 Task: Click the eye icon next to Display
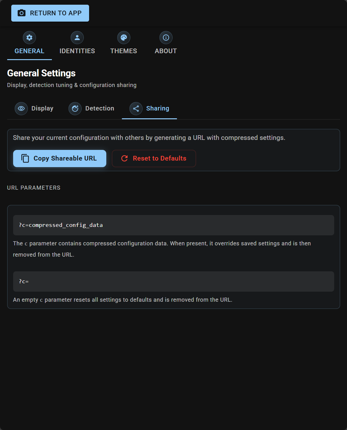click(21, 109)
